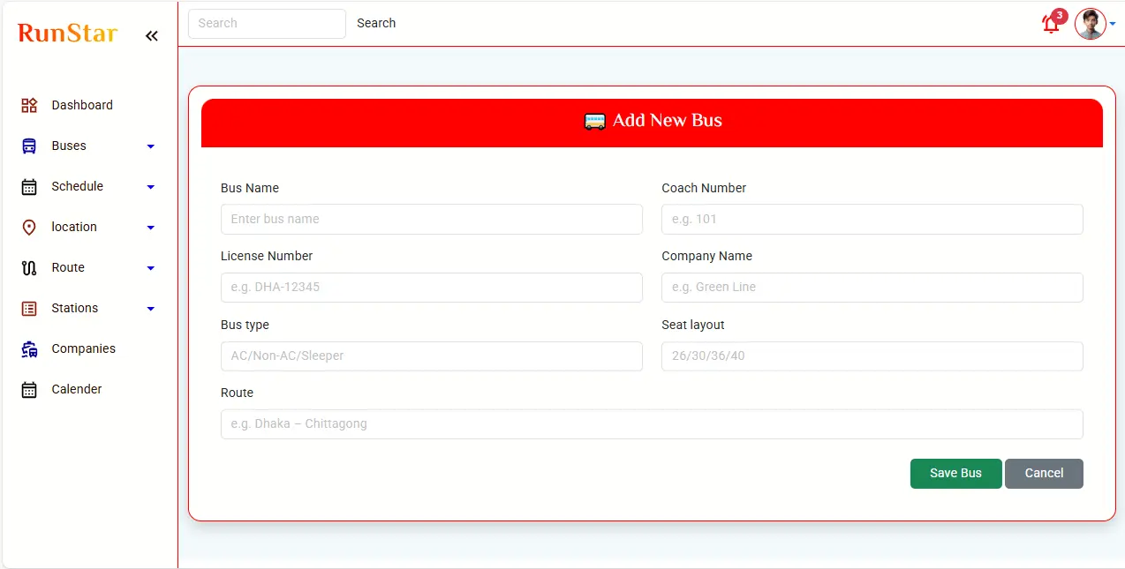The width and height of the screenshot is (1125, 569).
Task: Click the Stations list icon
Action: (29, 308)
